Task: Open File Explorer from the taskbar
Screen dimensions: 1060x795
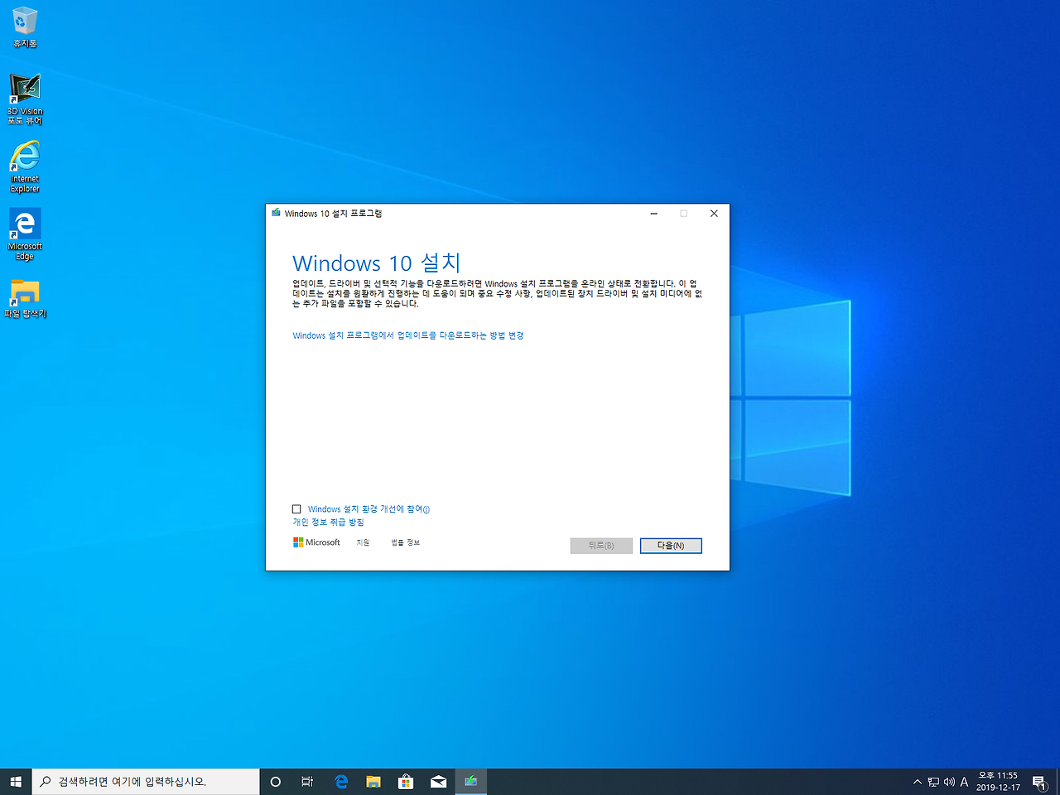Action: pos(373,782)
